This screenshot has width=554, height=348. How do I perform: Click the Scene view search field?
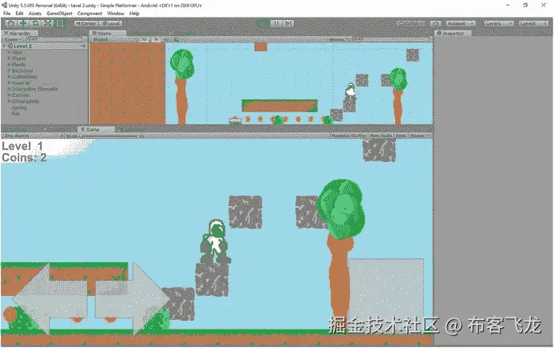(392, 39)
